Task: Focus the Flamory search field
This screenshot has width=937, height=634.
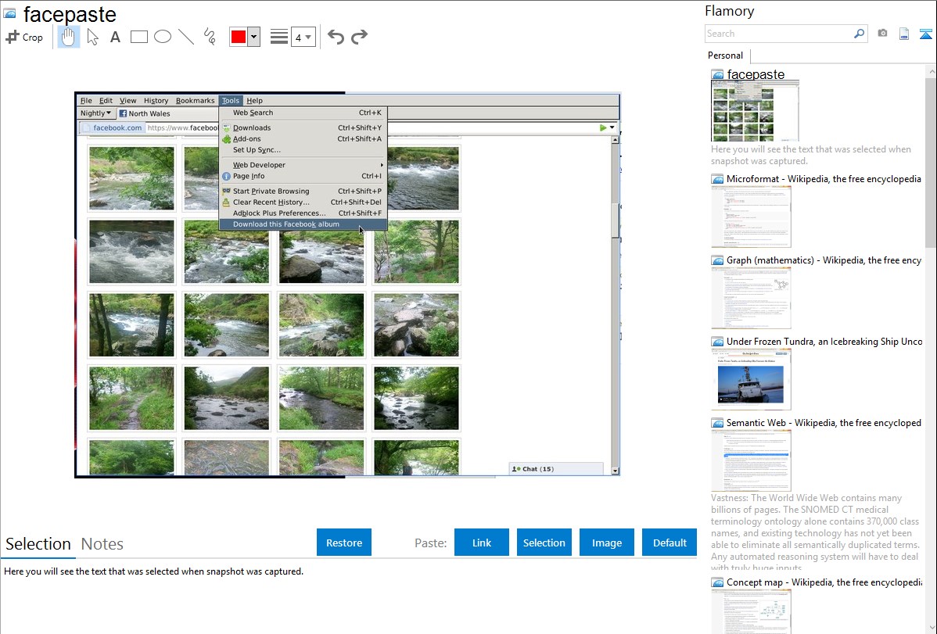Action: pyautogui.click(x=779, y=34)
